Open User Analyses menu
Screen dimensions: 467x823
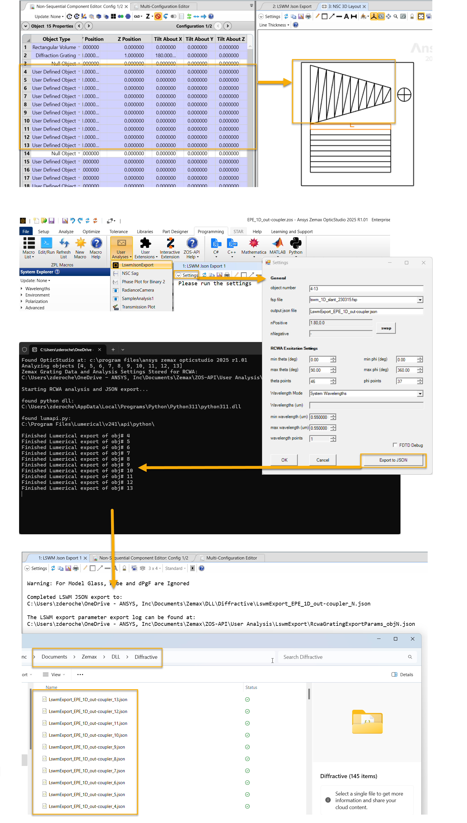[121, 248]
